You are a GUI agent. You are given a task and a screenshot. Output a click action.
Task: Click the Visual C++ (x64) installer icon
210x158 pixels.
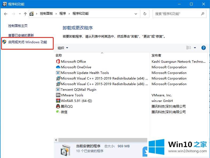tap(58, 78)
